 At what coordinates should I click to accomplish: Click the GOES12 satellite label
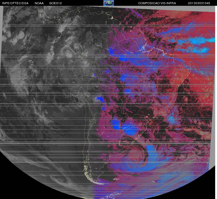pyautogui.click(x=55, y=3)
